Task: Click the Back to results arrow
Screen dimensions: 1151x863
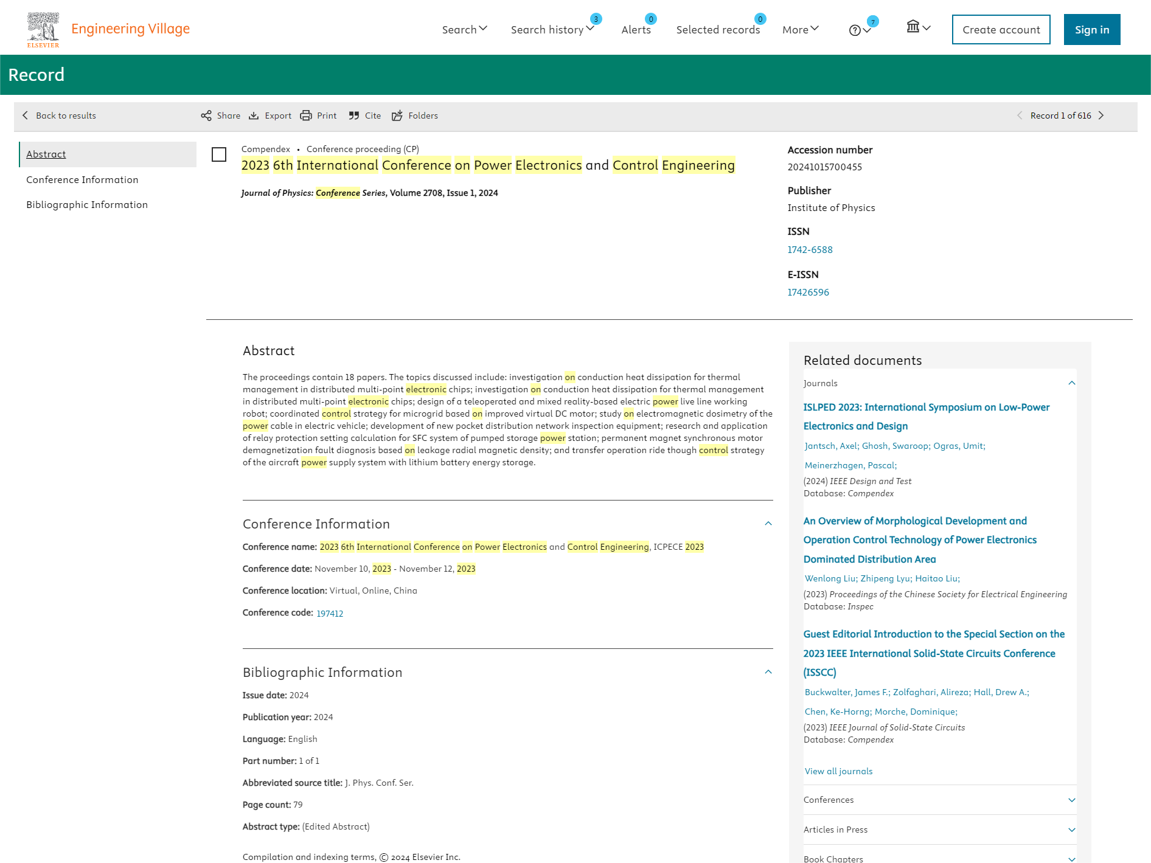Action: [x=25, y=116]
